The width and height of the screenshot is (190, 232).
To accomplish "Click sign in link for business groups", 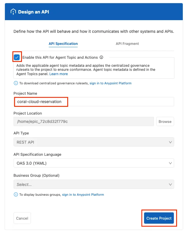I will (x=83, y=195).
